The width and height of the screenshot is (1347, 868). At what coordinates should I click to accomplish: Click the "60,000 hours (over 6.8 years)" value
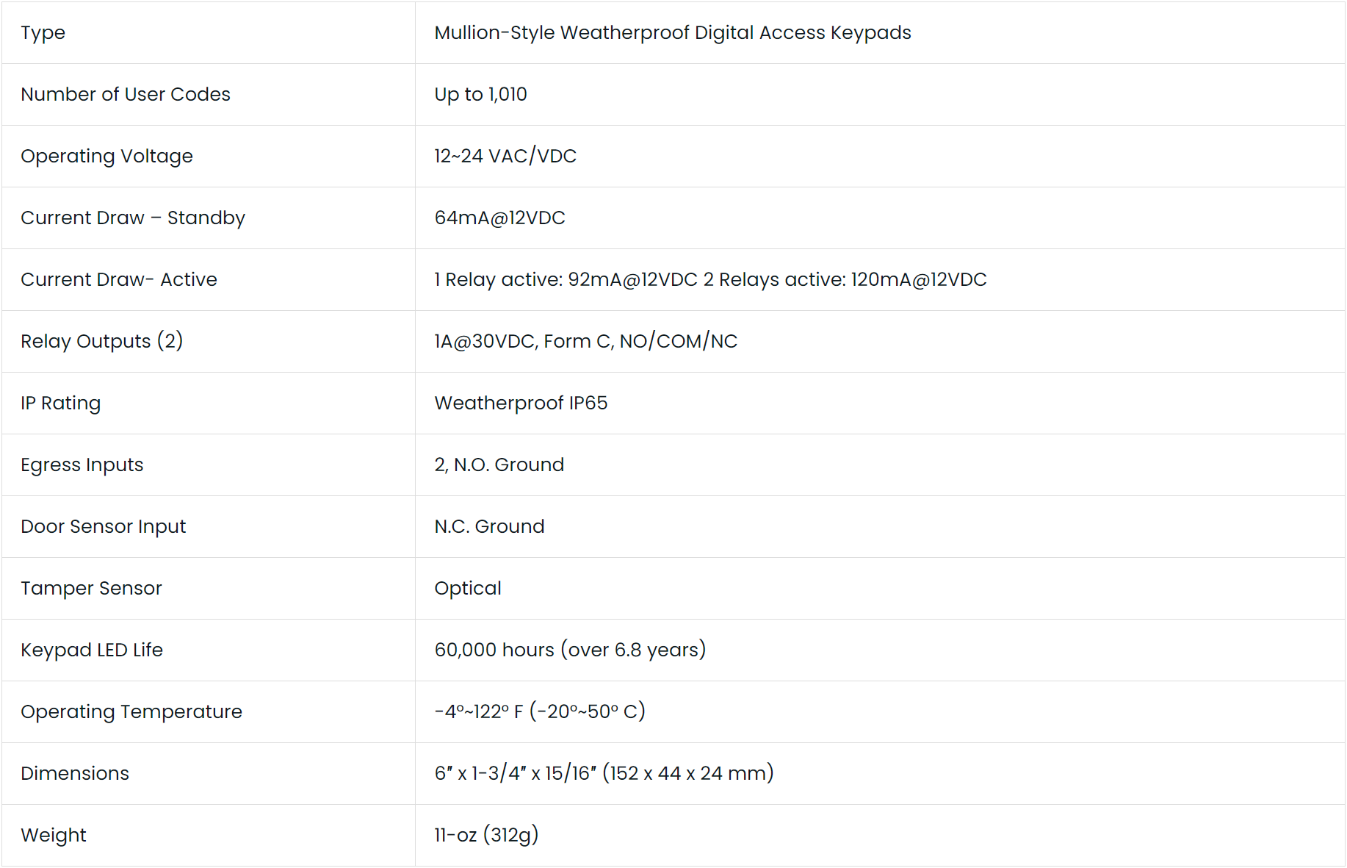pyautogui.click(x=570, y=650)
